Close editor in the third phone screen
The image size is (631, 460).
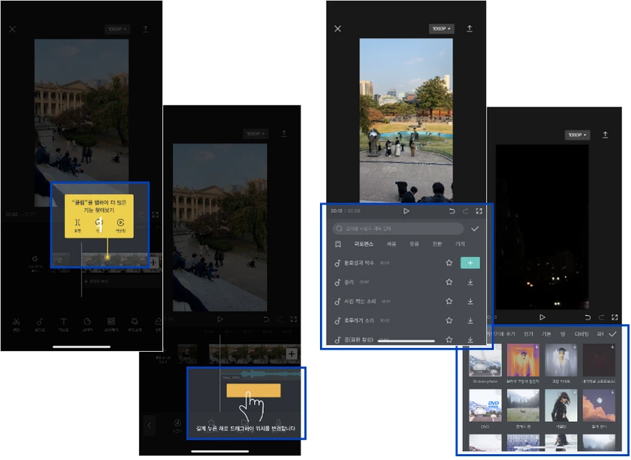pos(338,28)
